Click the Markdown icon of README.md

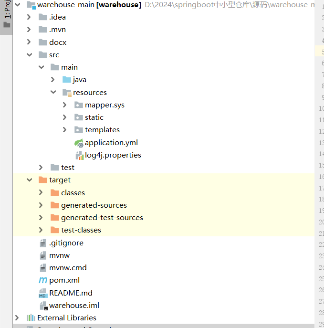pyautogui.click(x=43, y=293)
